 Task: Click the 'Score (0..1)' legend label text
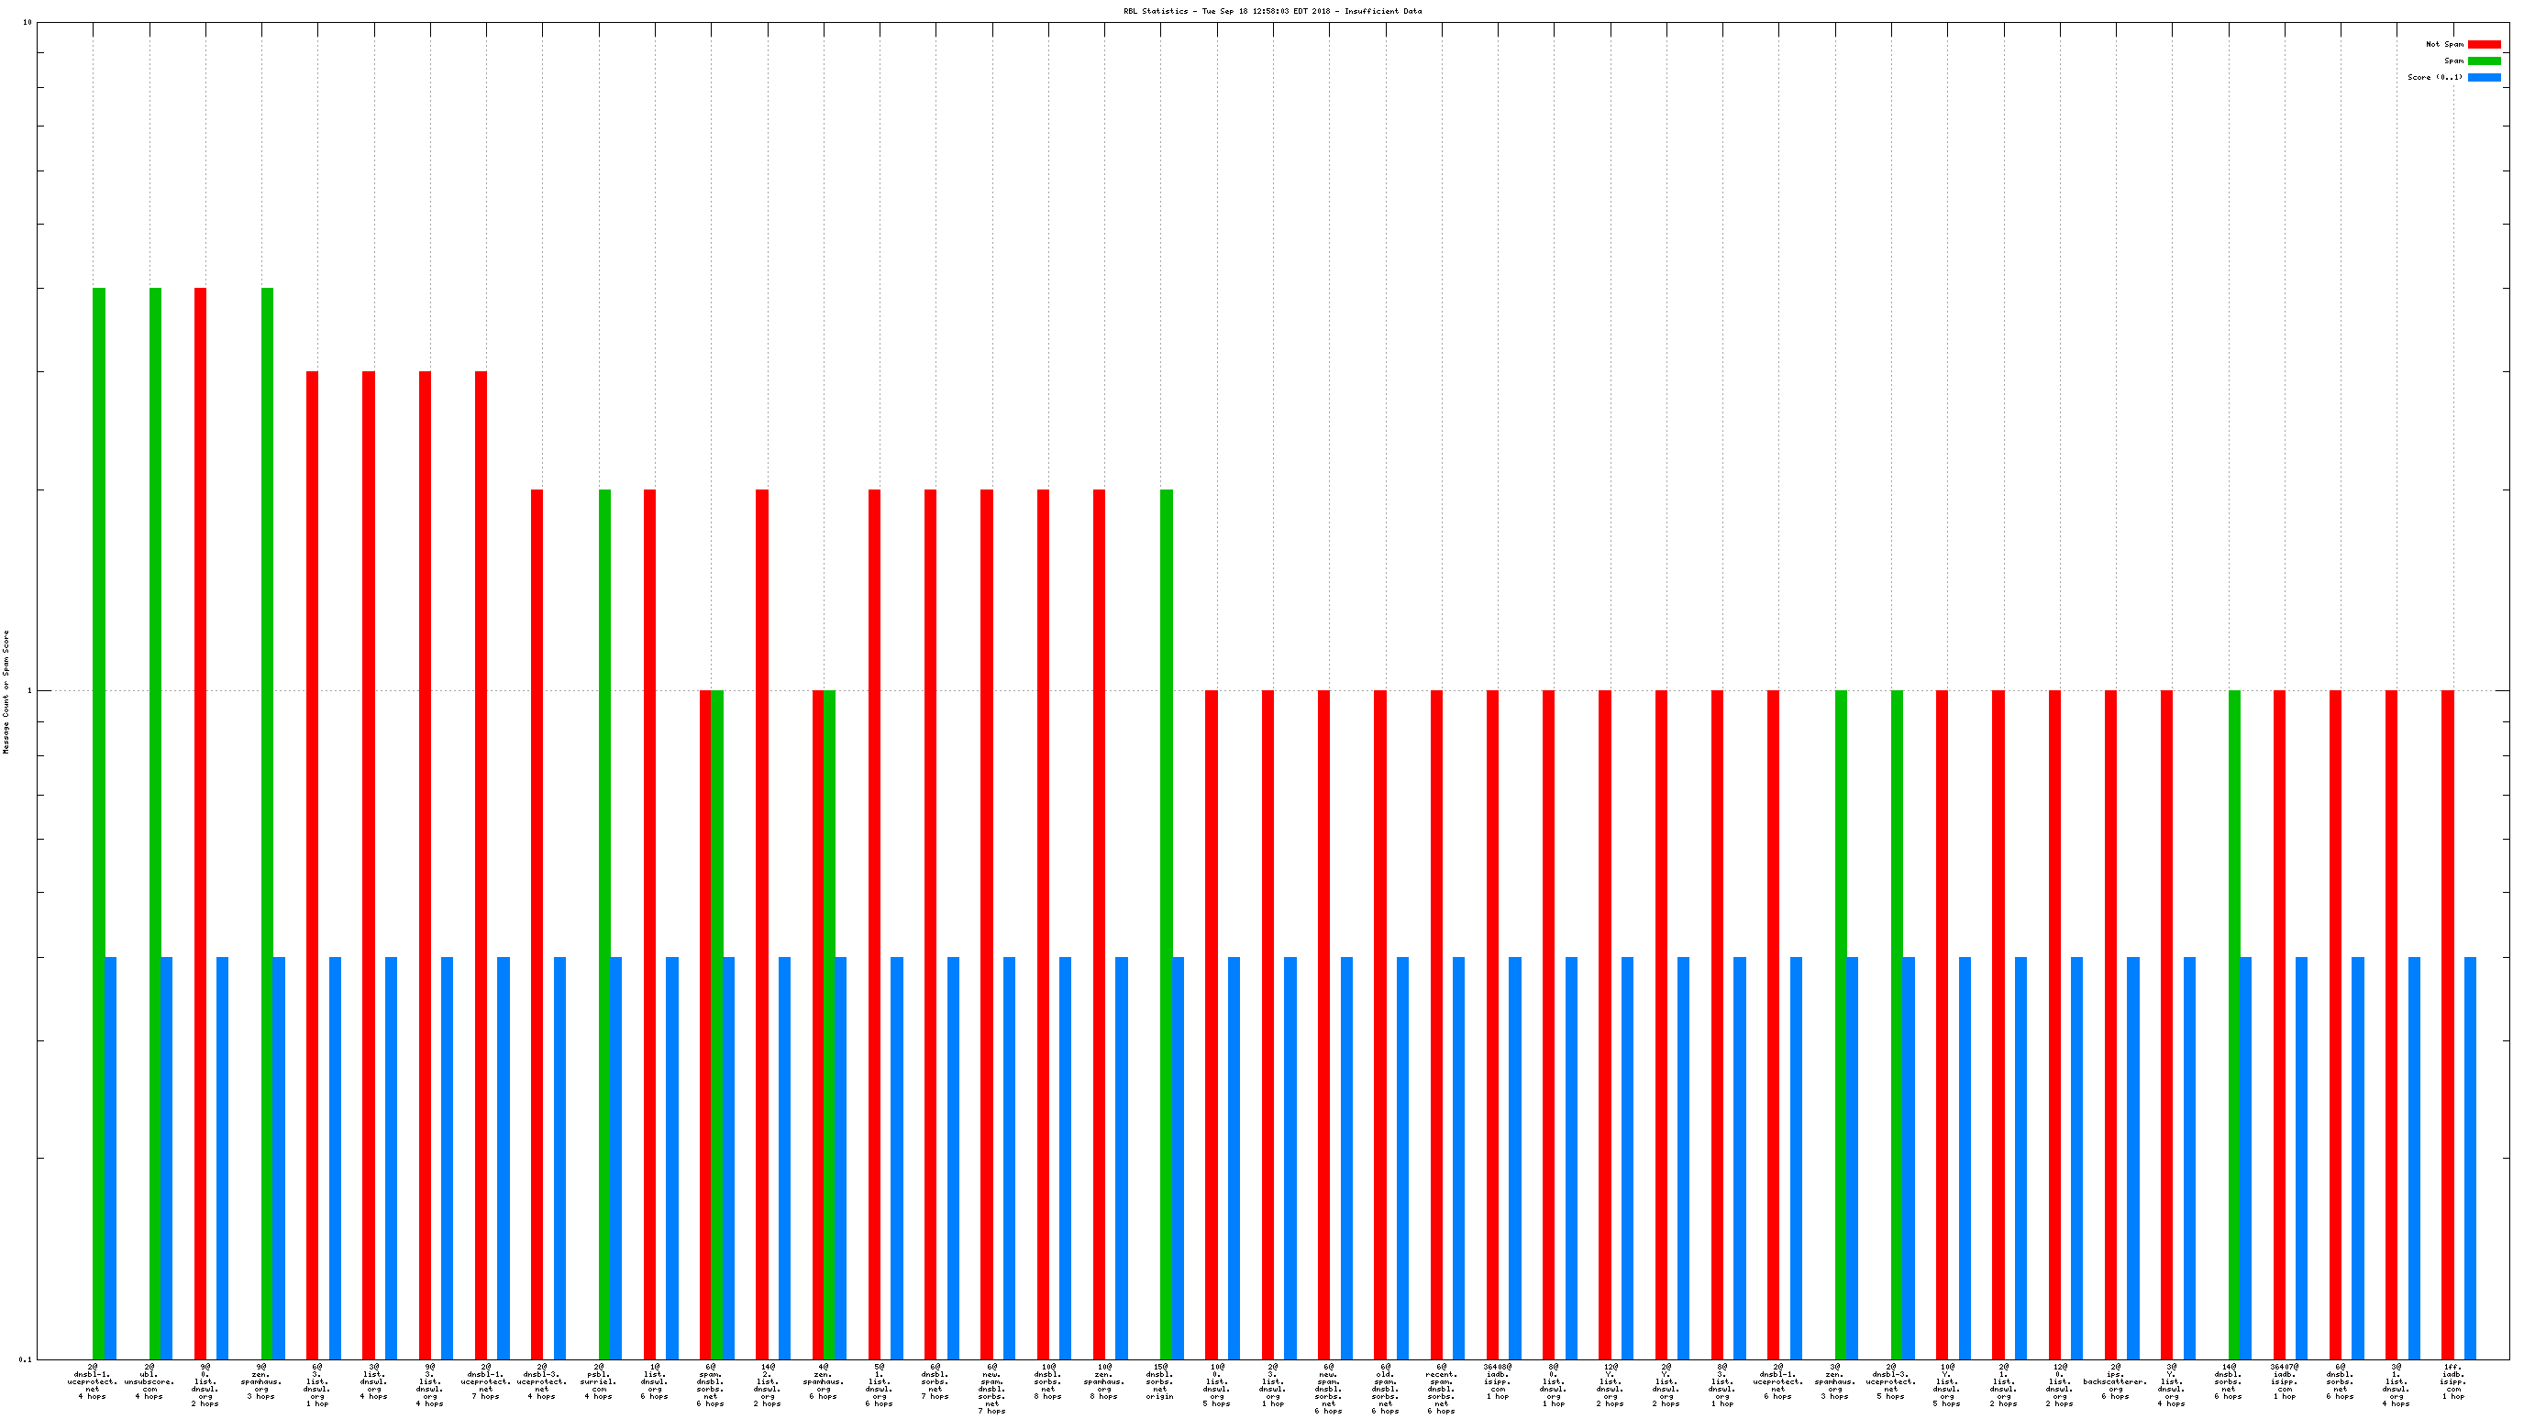[x=2434, y=77]
